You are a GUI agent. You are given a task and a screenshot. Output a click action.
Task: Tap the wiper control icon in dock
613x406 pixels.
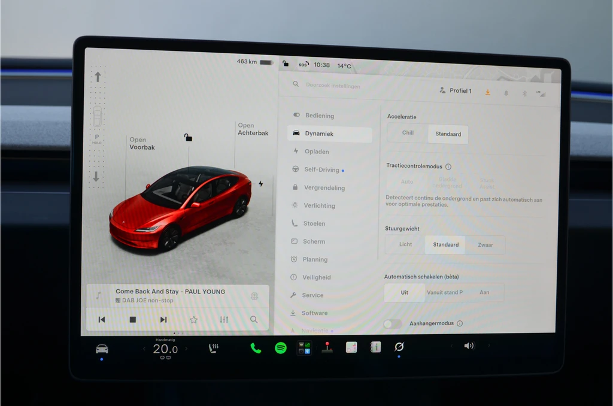399,347
